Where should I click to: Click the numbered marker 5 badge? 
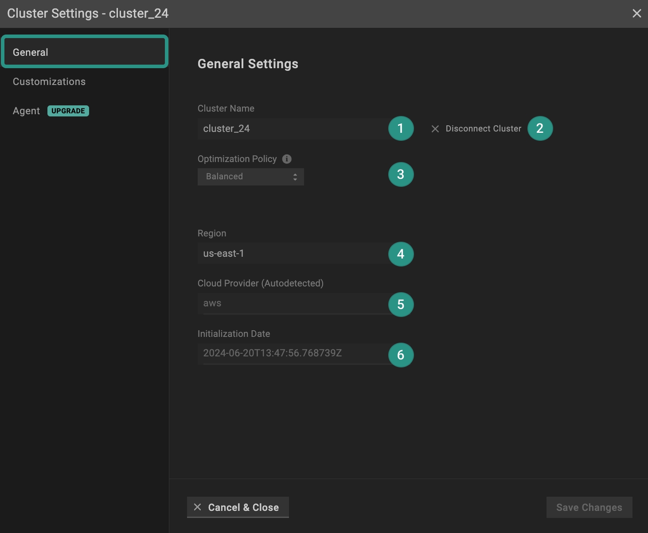(401, 305)
